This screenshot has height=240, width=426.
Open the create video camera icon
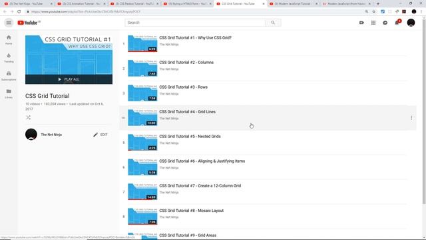tap(361, 23)
